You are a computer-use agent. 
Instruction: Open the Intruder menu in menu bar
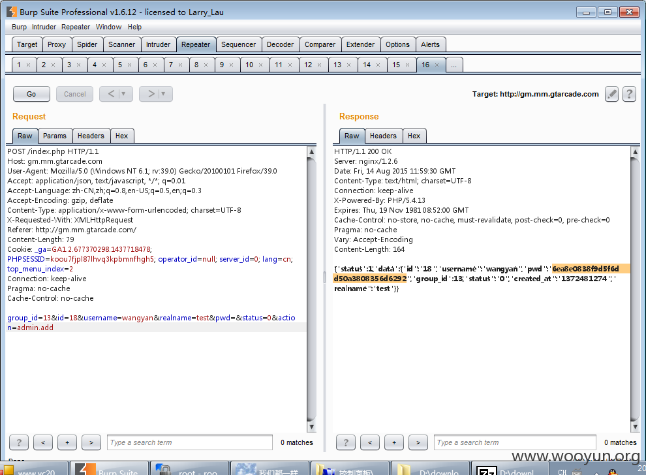tap(44, 27)
